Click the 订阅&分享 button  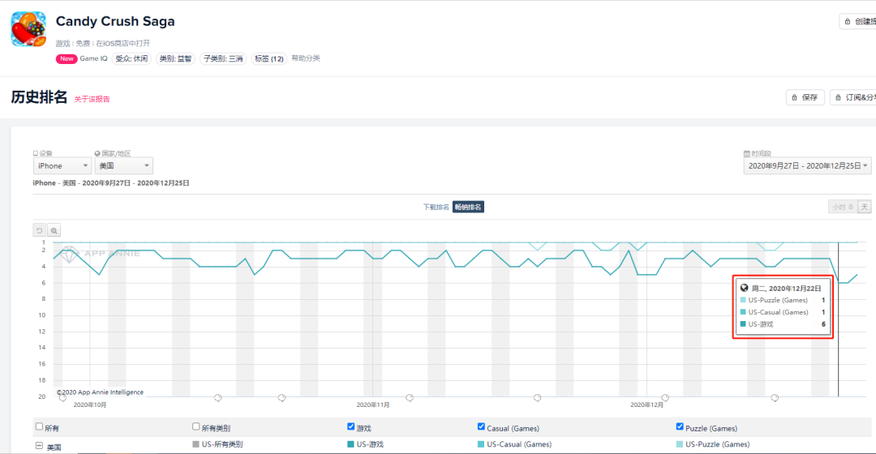click(x=853, y=97)
